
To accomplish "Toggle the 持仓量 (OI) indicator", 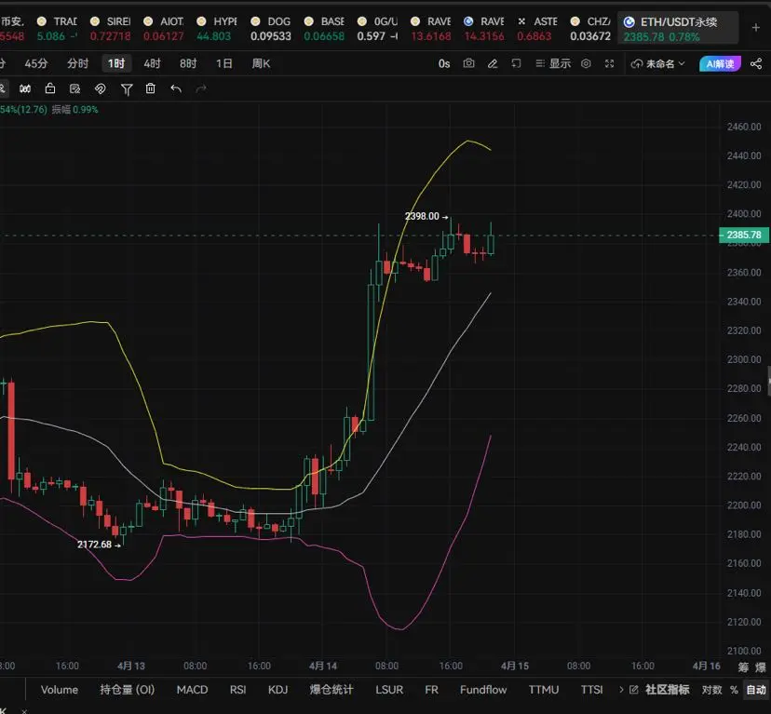I will pyautogui.click(x=127, y=690).
